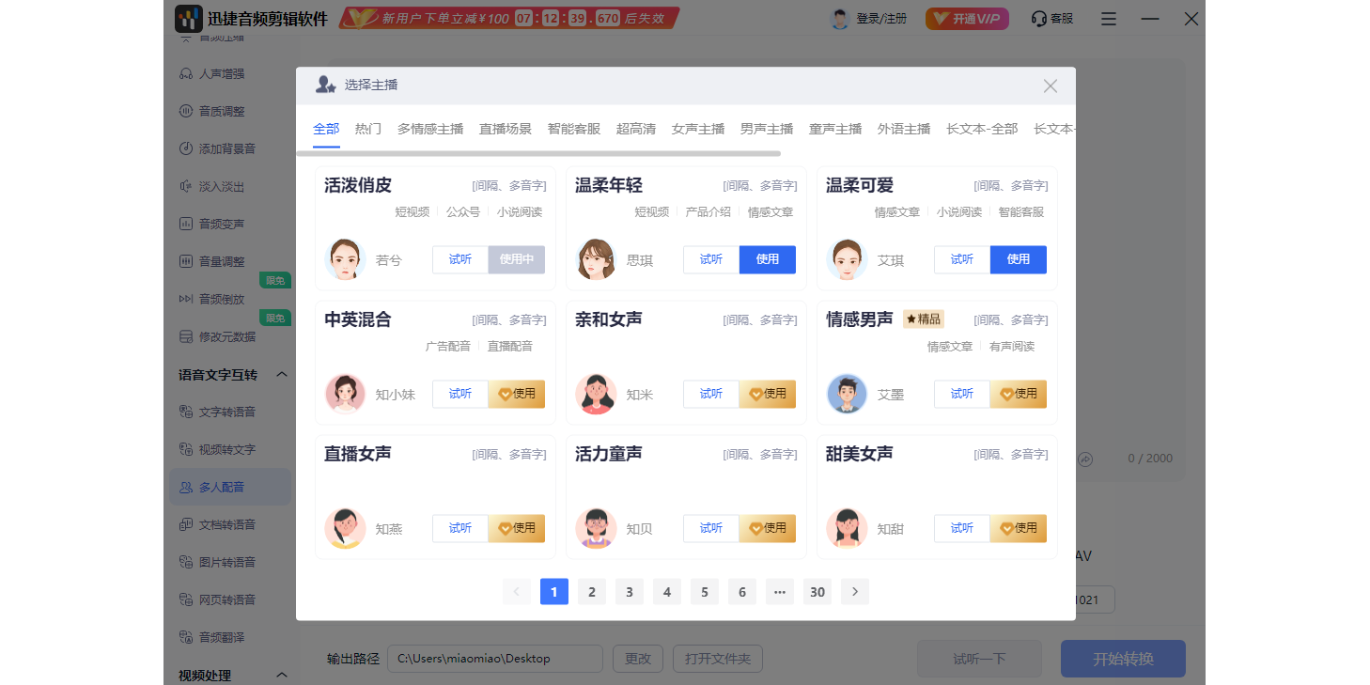The width and height of the screenshot is (1370, 685).
Task: Select the 音频倒放 tool
Action: coord(217,298)
